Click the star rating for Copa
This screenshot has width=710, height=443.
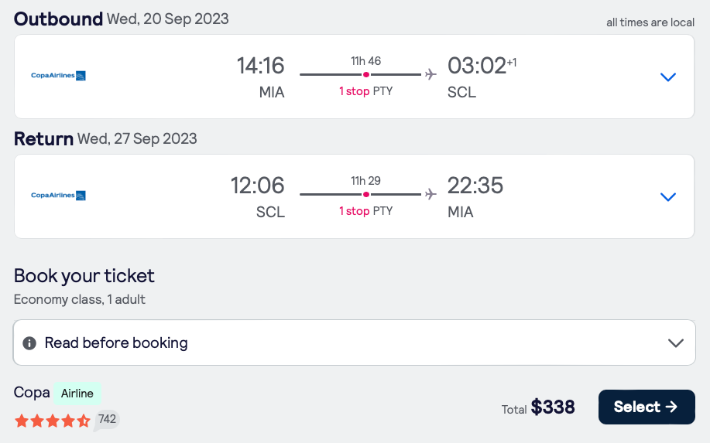tap(52, 421)
